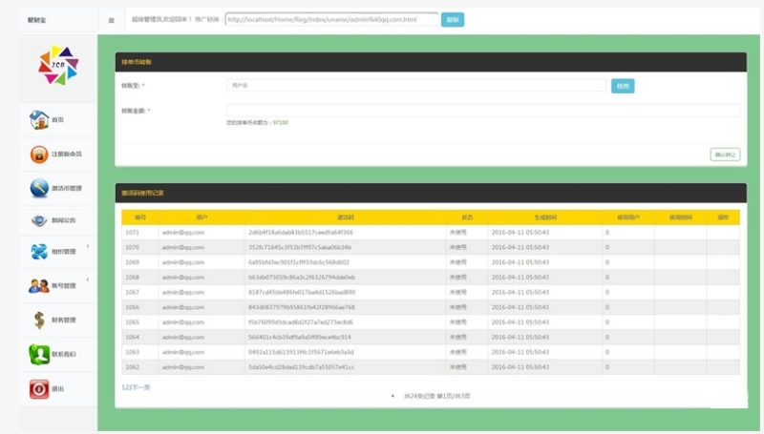This screenshot has height=434, width=764.
Task: Open contact us green person icon
Action: (39, 354)
